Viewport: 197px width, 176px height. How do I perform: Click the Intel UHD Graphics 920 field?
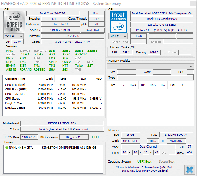click(162, 19)
